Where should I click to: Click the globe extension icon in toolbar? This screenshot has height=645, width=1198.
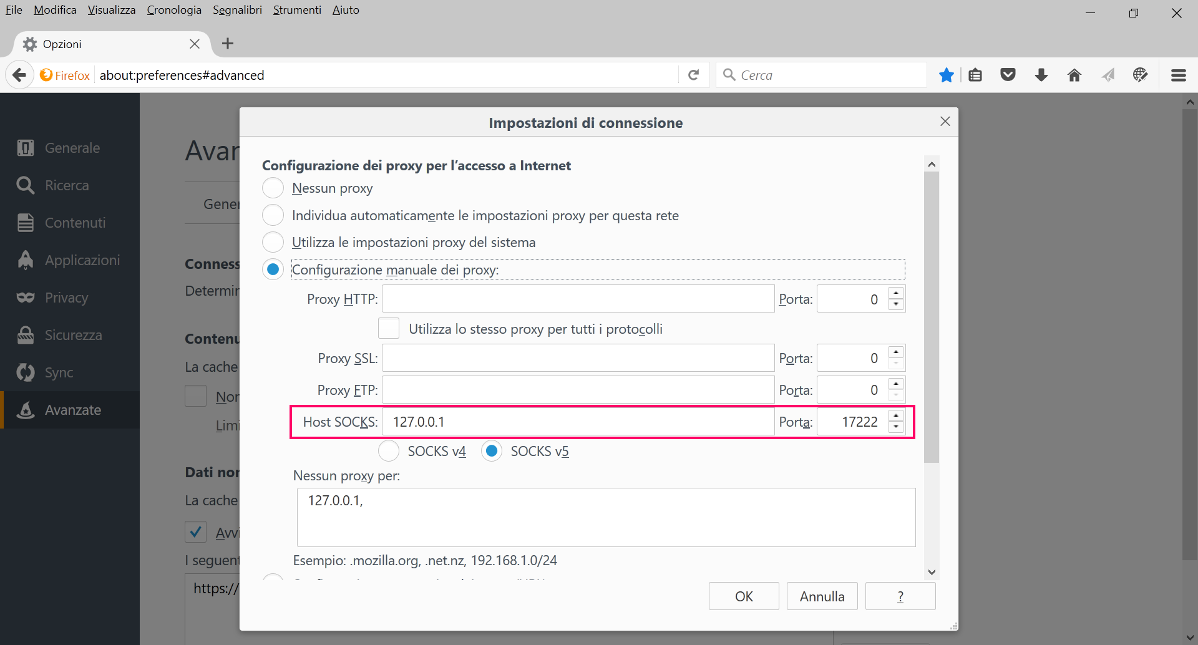pos(1141,75)
